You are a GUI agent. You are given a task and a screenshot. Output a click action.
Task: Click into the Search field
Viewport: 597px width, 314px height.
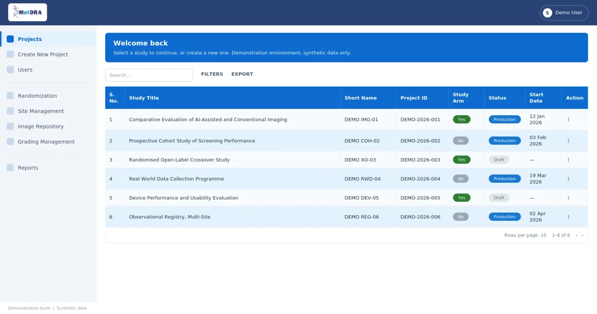(x=149, y=75)
